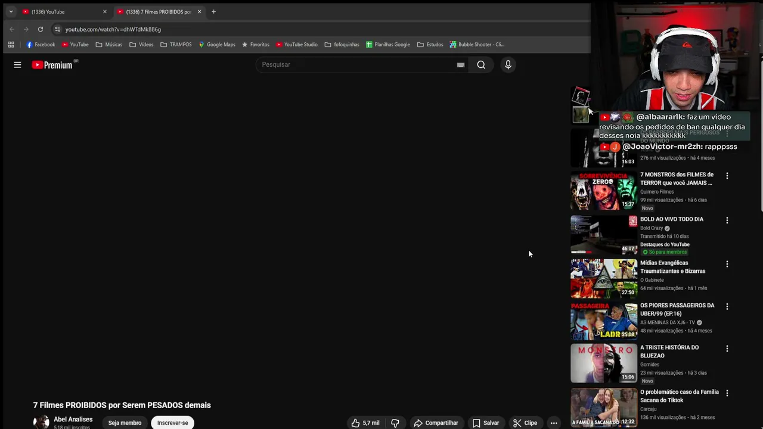Open Compartilhar share dialog
This screenshot has height=429, width=763.
point(436,423)
